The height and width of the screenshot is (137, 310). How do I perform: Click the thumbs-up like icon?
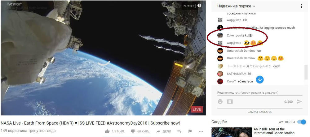(107, 131)
